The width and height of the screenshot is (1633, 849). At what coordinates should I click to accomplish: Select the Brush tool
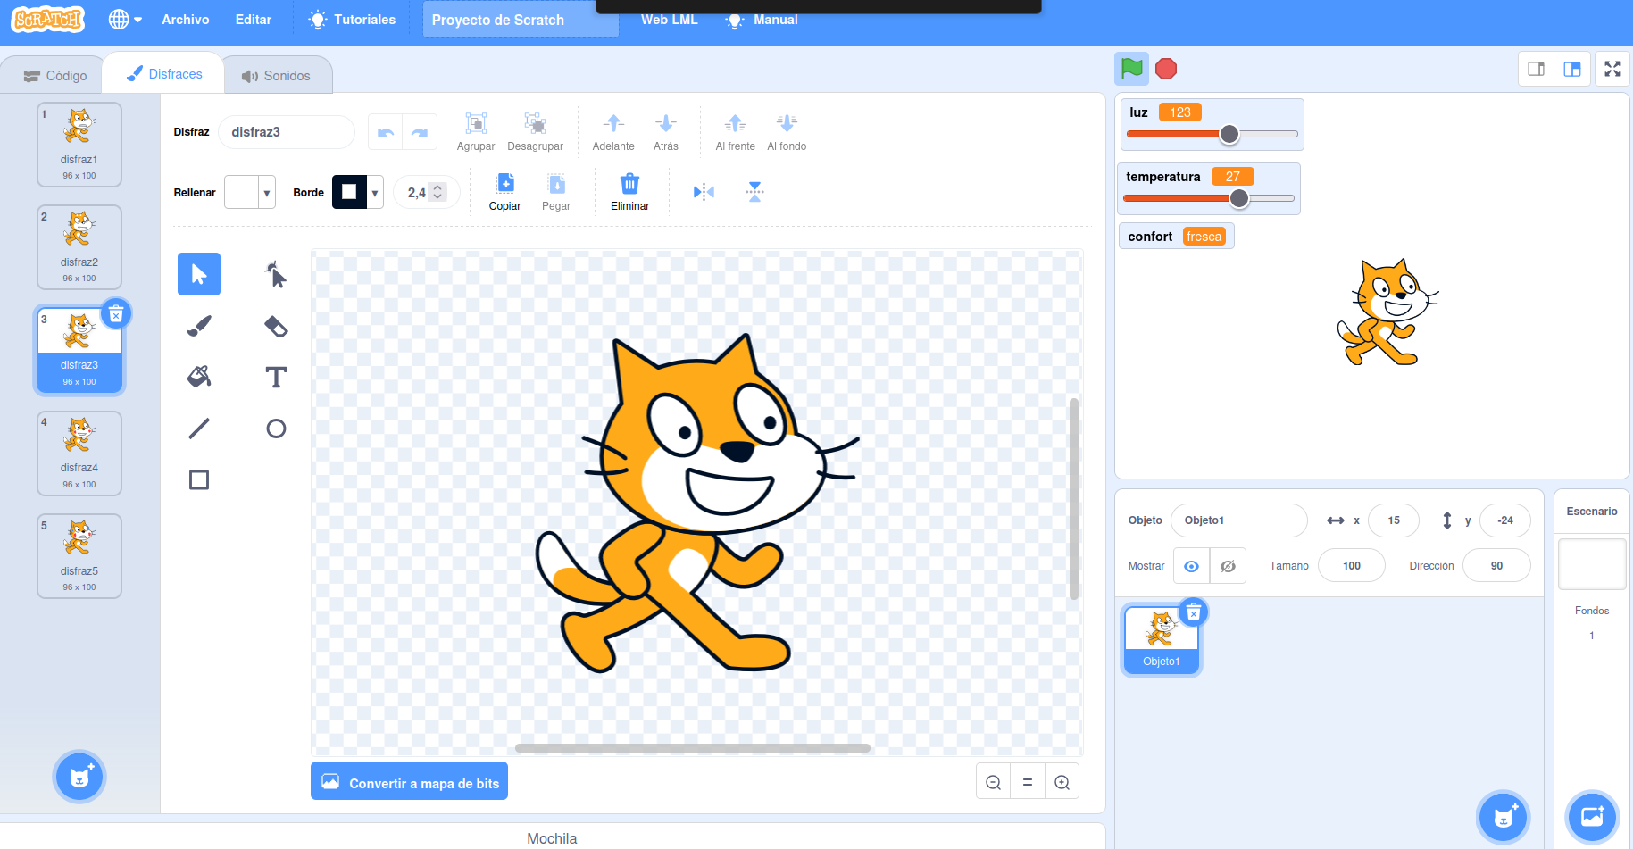[x=199, y=326]
